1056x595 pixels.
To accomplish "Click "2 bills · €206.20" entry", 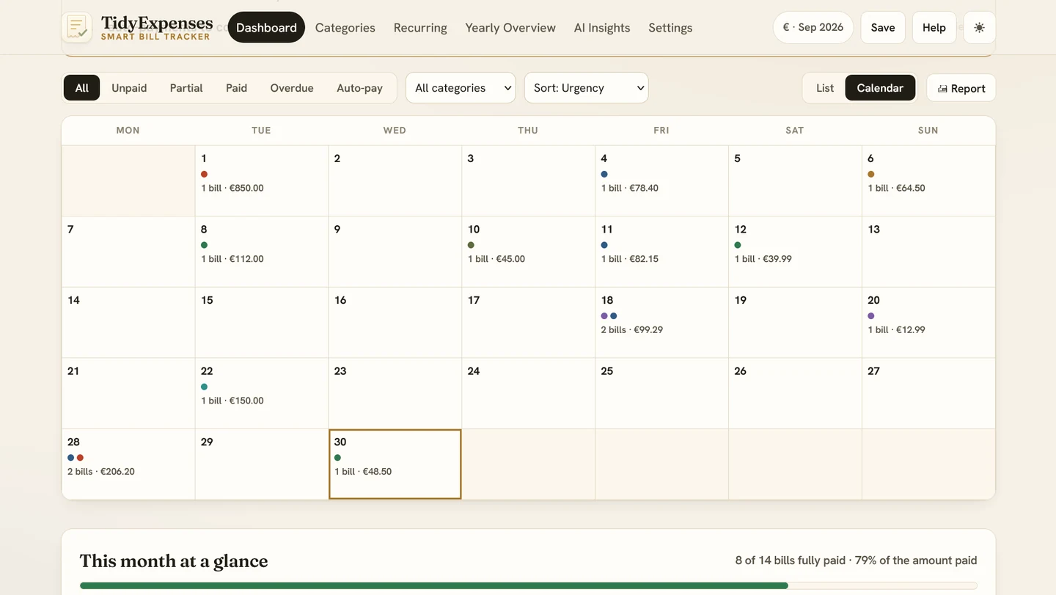I will click(x=101, y=472).
